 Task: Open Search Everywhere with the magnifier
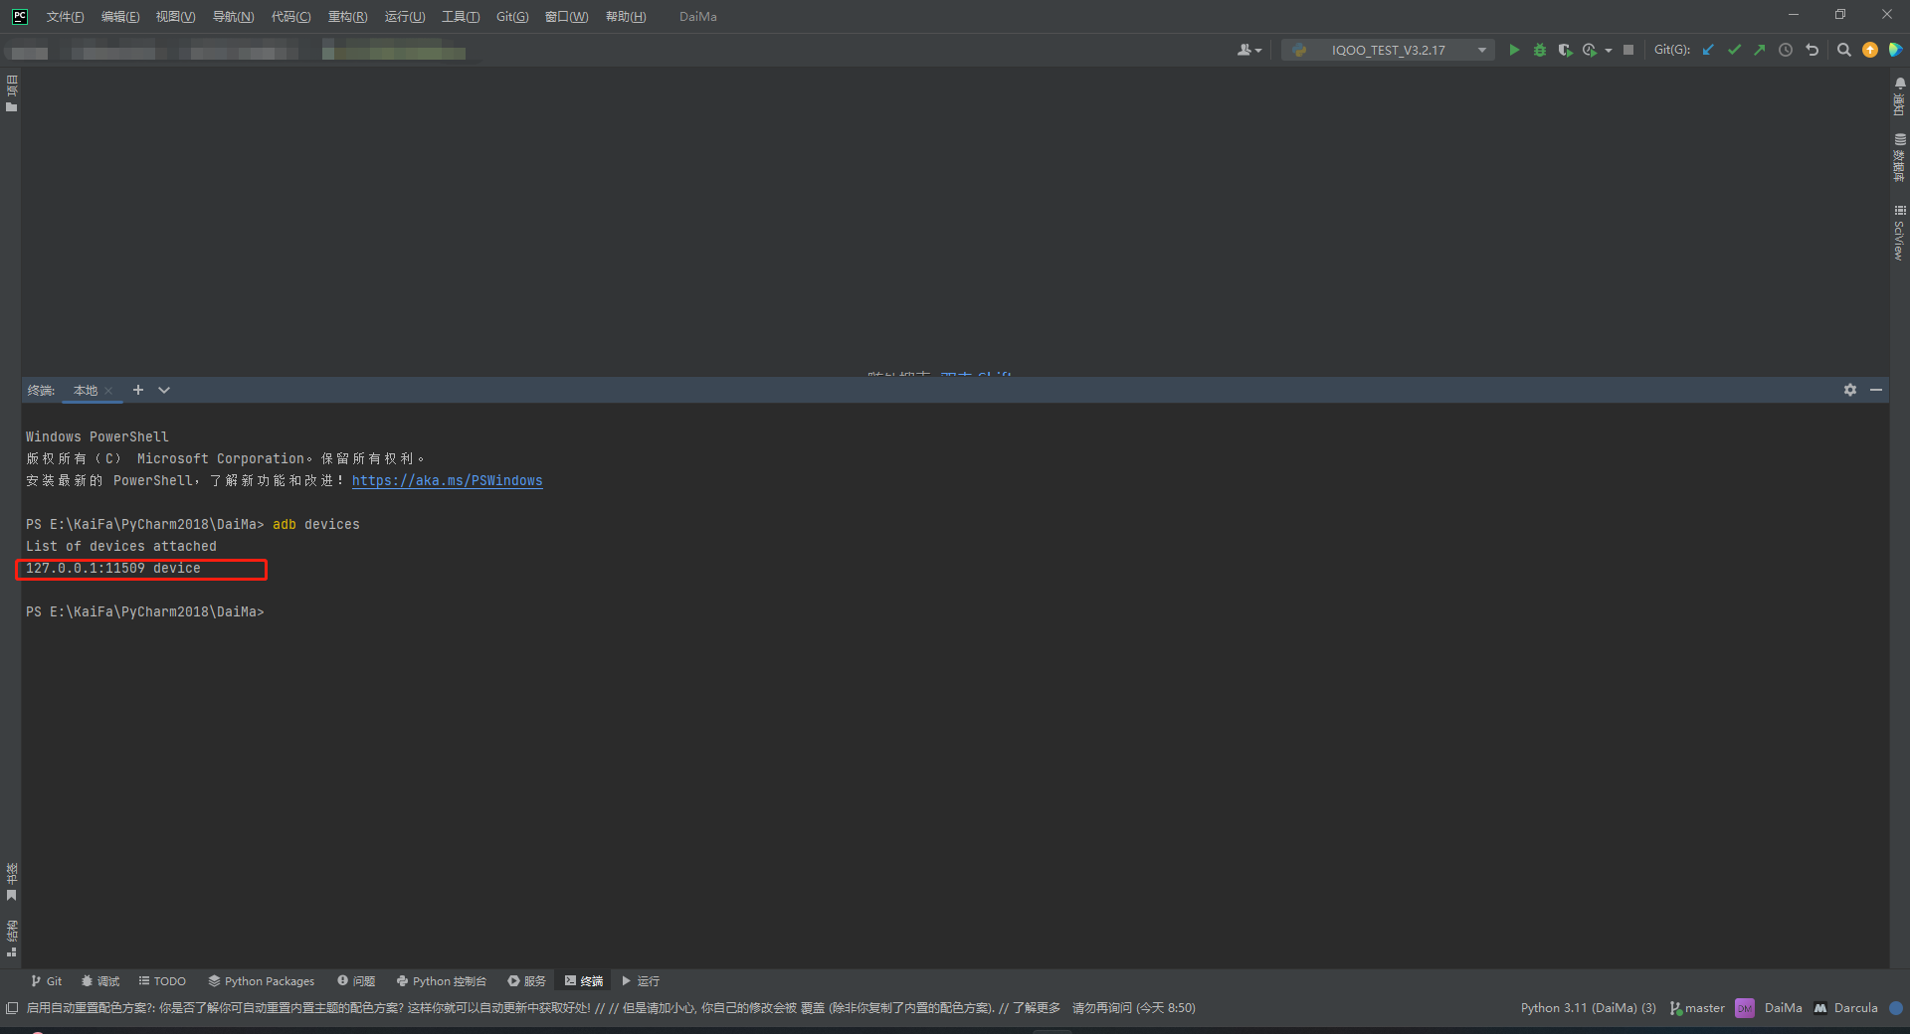1843,50
